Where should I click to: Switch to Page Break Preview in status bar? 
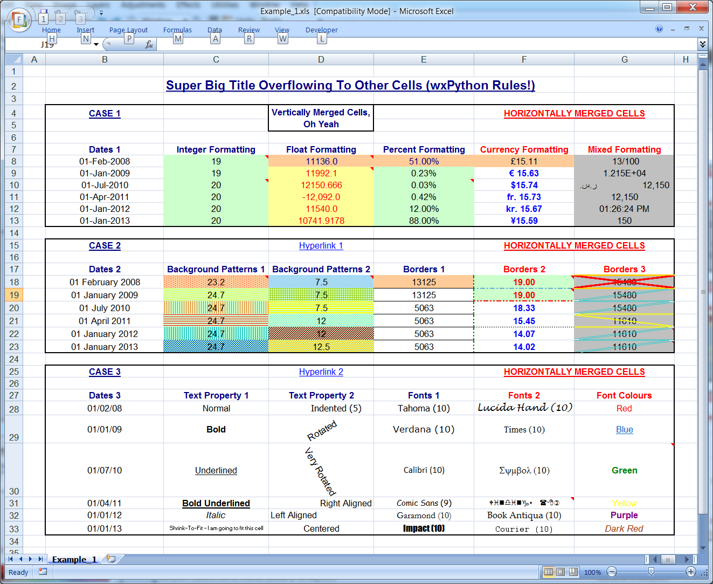tap(573, 572)
